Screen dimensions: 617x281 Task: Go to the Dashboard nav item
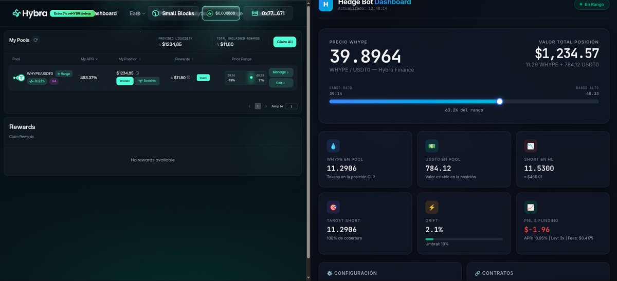pyautogui.click(x=105, y=13)
